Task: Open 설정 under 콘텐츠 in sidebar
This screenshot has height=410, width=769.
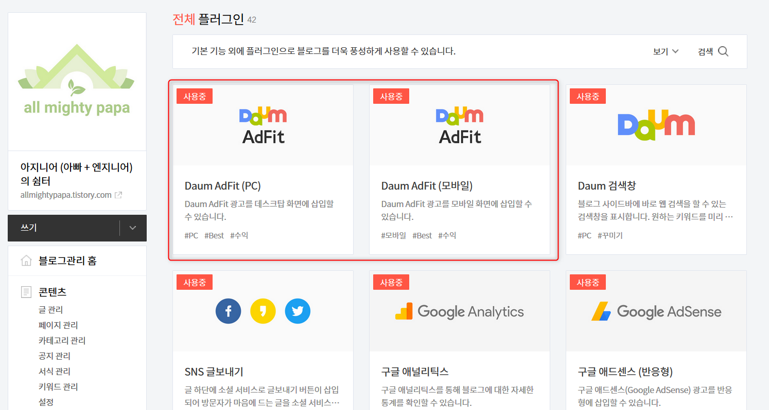Action: tap(46, 402)
